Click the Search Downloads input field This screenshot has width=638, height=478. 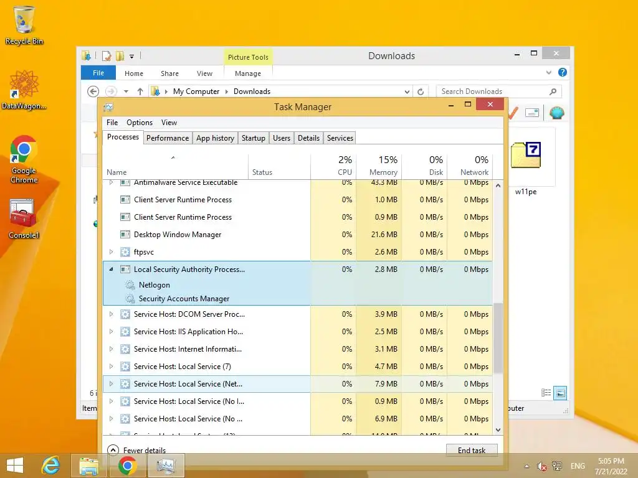(493, 91)
